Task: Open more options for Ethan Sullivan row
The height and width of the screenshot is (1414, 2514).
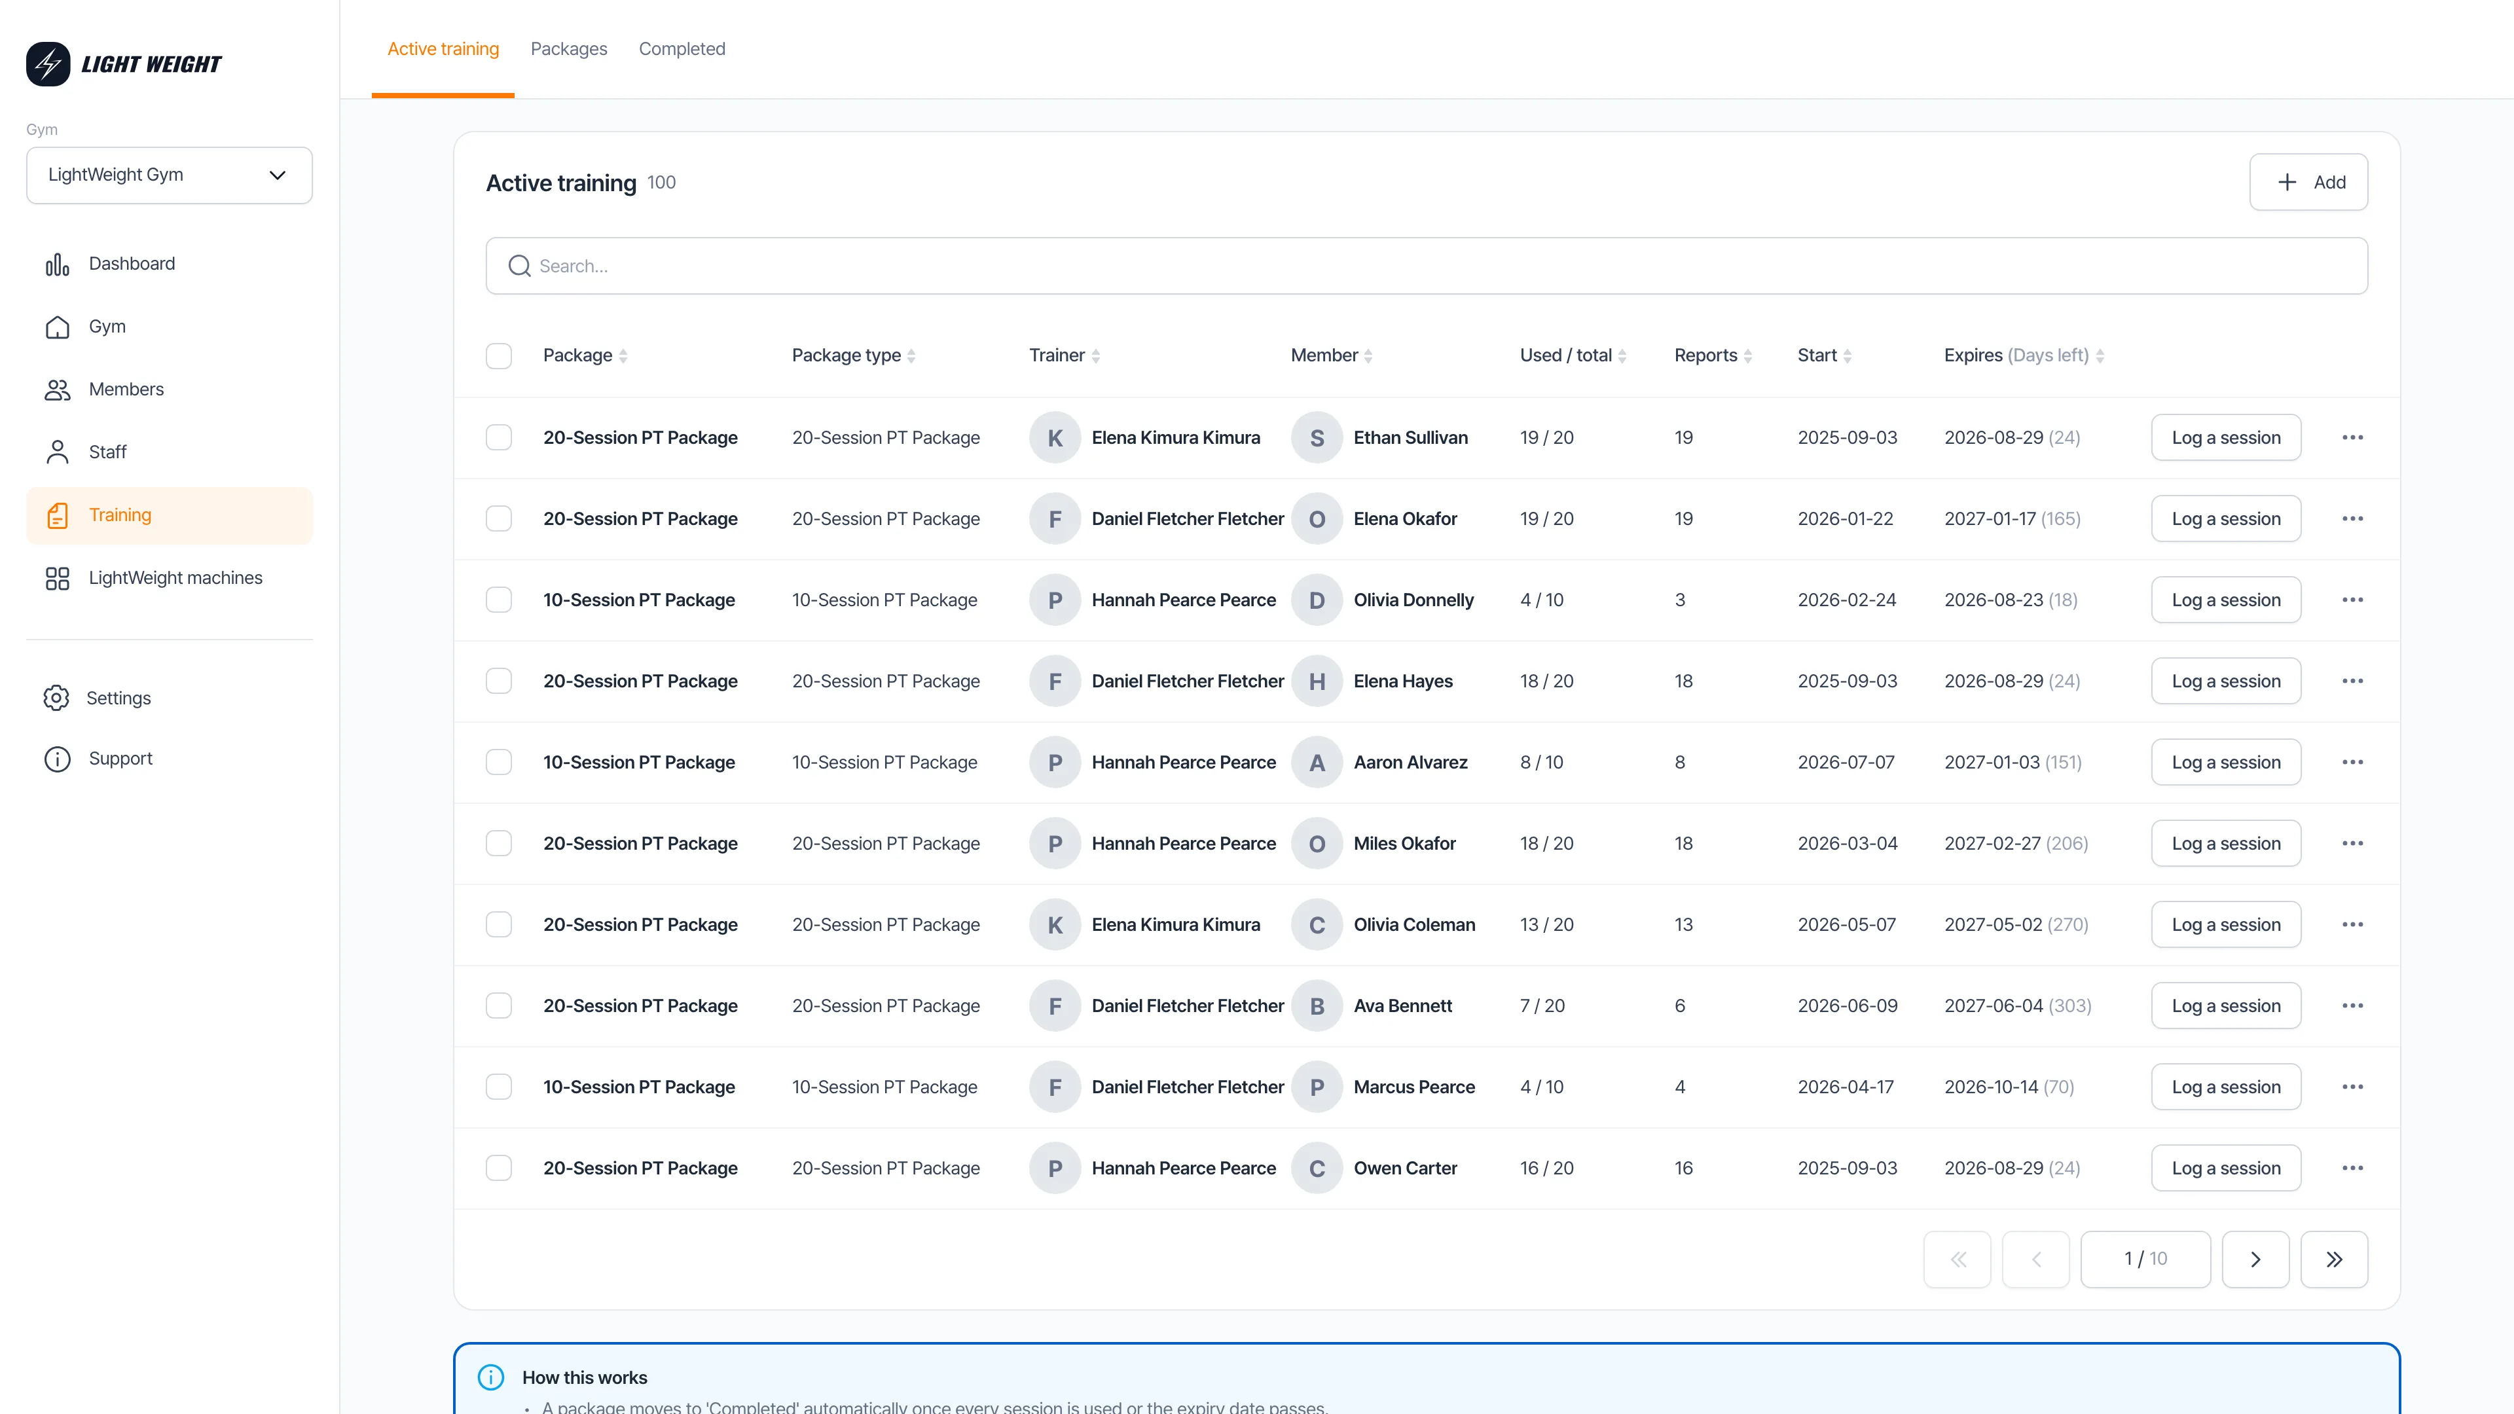Action: click(x=2353, y=438)
